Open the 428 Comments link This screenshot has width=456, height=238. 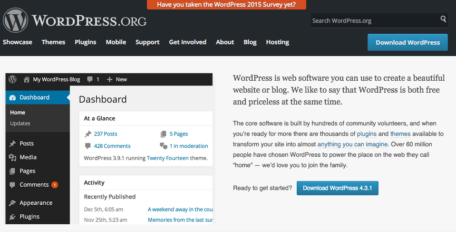[112, 146]
